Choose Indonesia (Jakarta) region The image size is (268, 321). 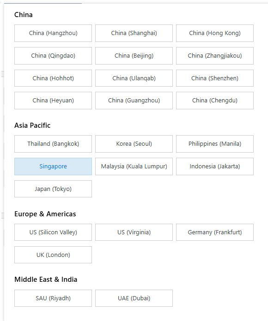pos(215,166)
